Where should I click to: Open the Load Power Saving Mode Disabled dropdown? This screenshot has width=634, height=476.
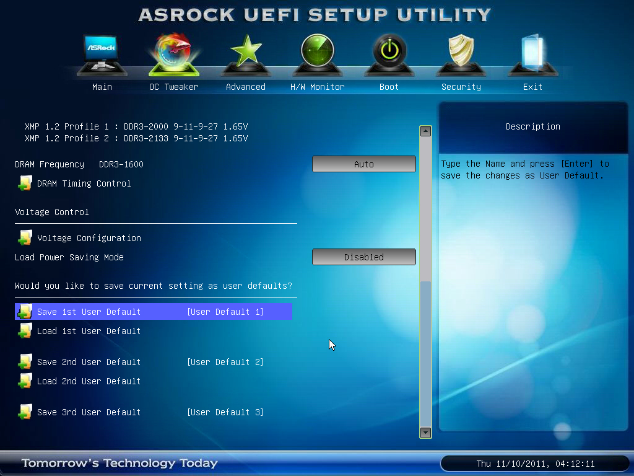click(364, 257)
